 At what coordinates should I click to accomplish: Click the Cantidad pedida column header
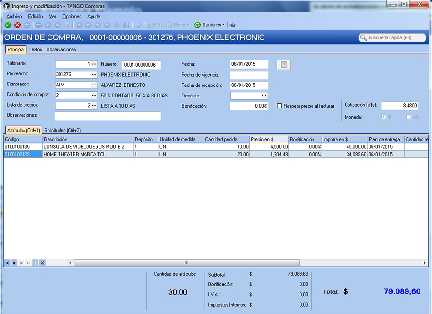(227, 139)
